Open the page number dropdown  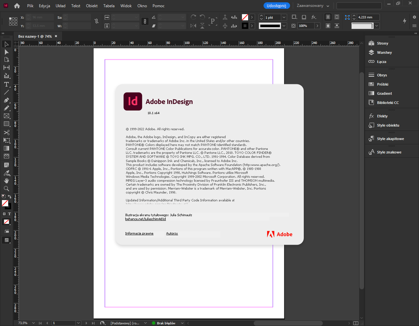78,323
